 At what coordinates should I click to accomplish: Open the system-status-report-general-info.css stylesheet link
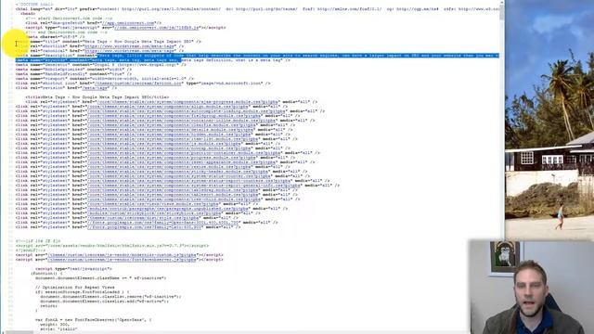194,186
